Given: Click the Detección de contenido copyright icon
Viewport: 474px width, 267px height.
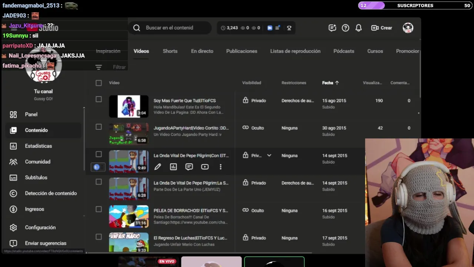Looking at the screenshot, I should pos(13,193).
